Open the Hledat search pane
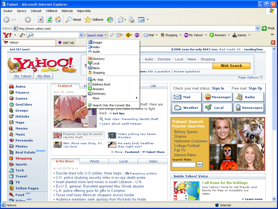This screenshot has height=209, width=278. (x=73, y=20)
